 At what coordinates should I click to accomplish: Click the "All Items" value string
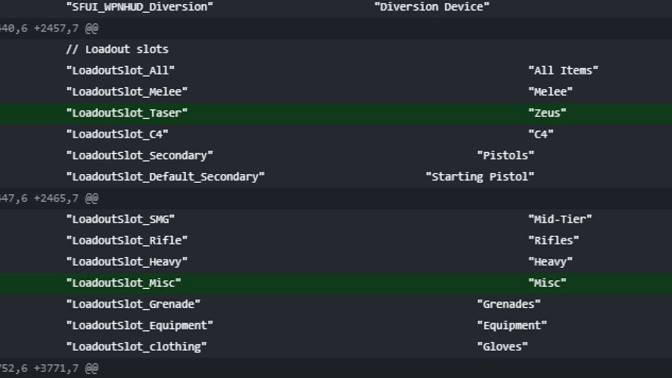point(563,70)
